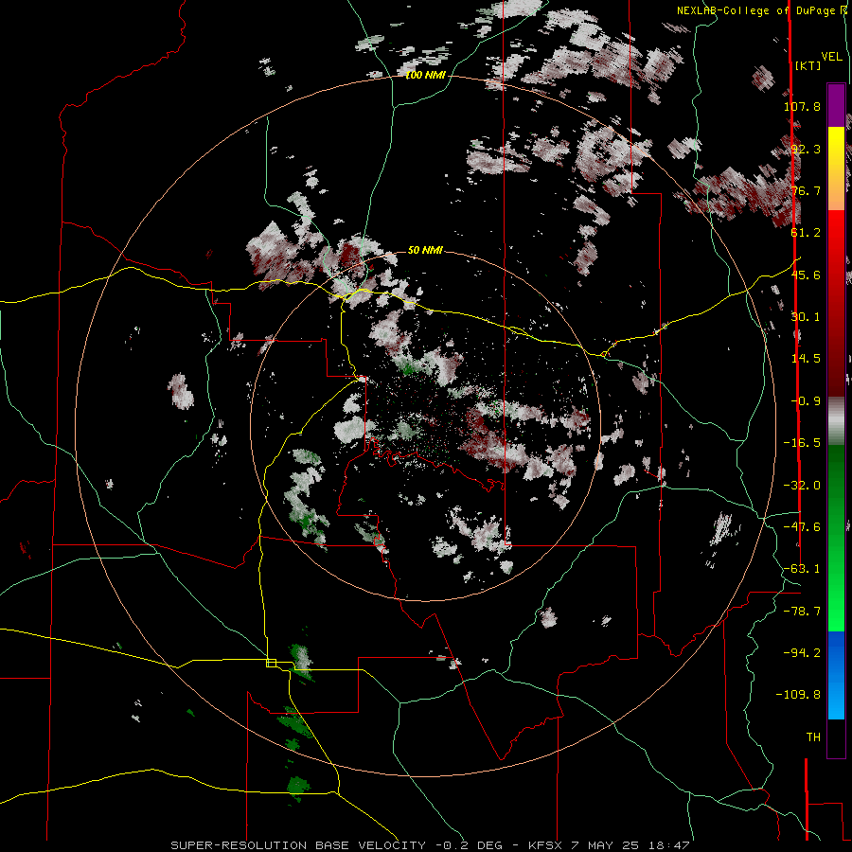This screenshot has width=852, height=852.
Task: Select the 30.1 velocity scale value
Action: coord(806,317)
